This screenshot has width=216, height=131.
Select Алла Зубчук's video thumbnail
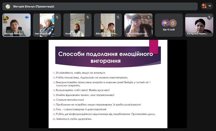coord(77,25)
